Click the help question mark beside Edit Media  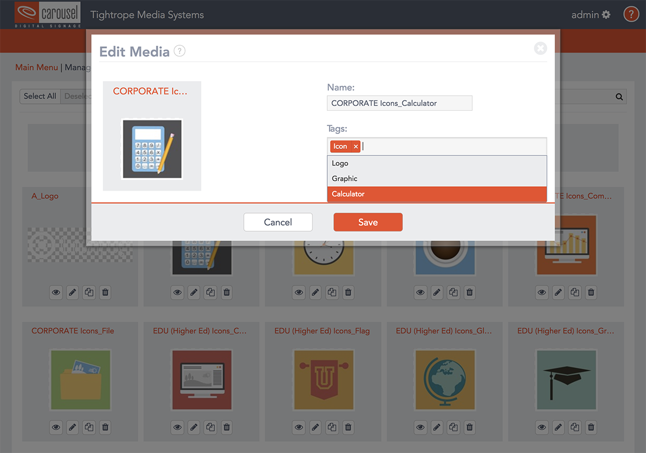tap(180, 51)
